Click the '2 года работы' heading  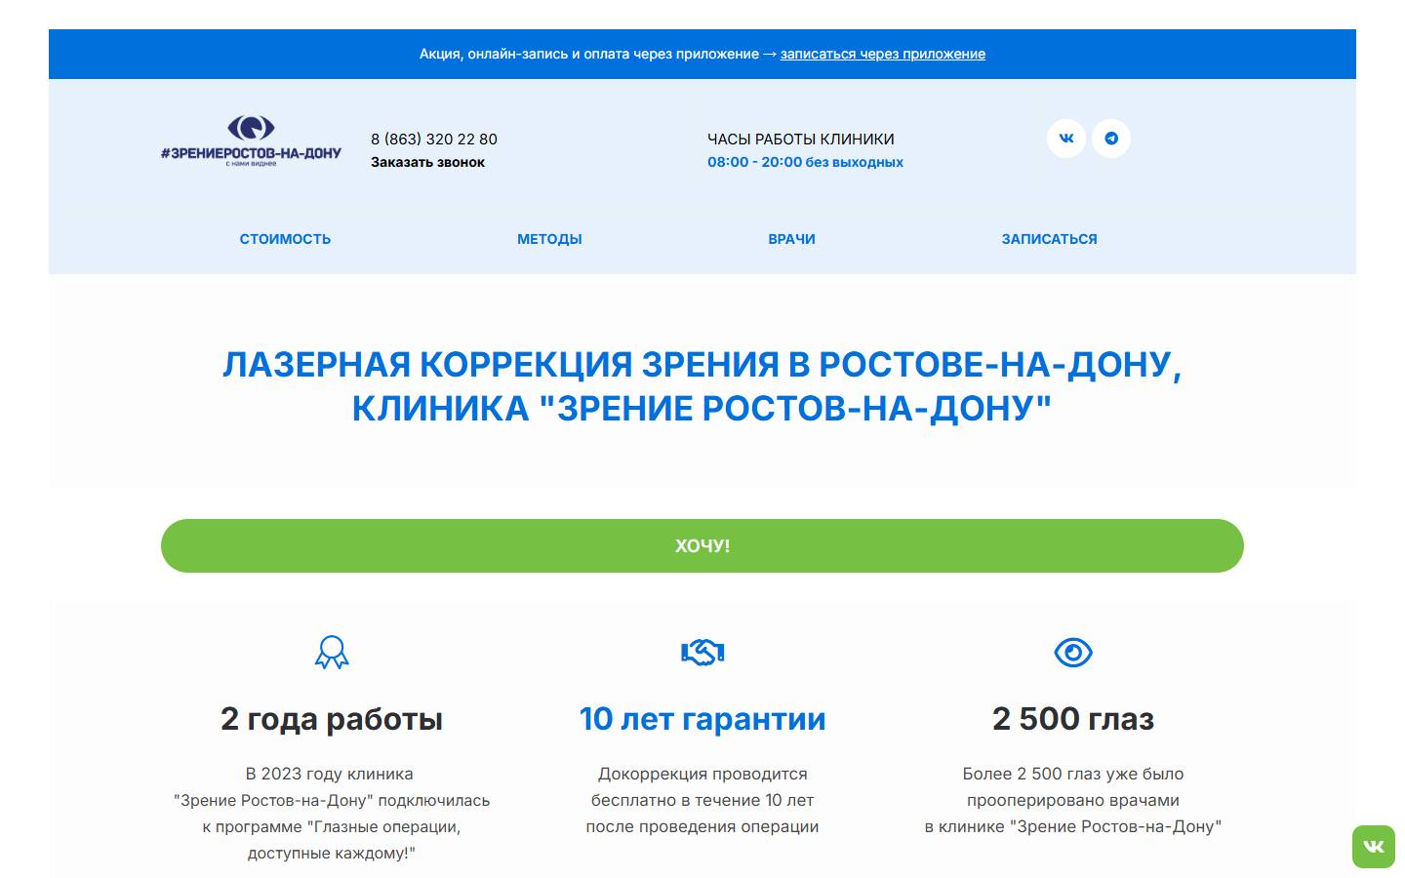point(332,719)
